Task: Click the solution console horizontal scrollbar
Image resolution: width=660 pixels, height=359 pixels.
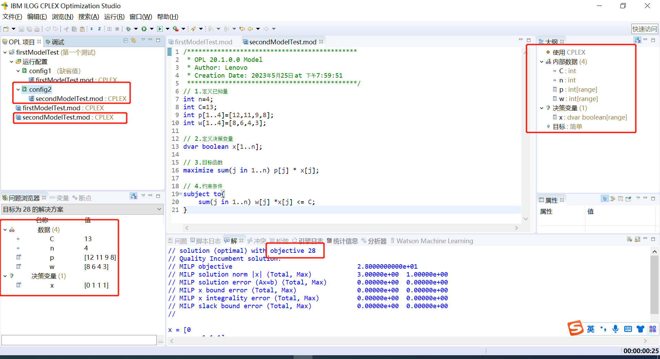Action: pos(408,341)
